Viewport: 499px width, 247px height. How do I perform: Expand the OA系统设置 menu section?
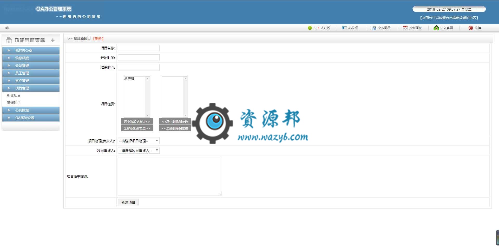pos(31,118)
